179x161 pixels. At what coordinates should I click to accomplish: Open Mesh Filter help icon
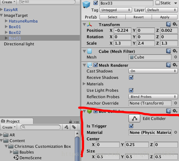(x=168, y=51)
